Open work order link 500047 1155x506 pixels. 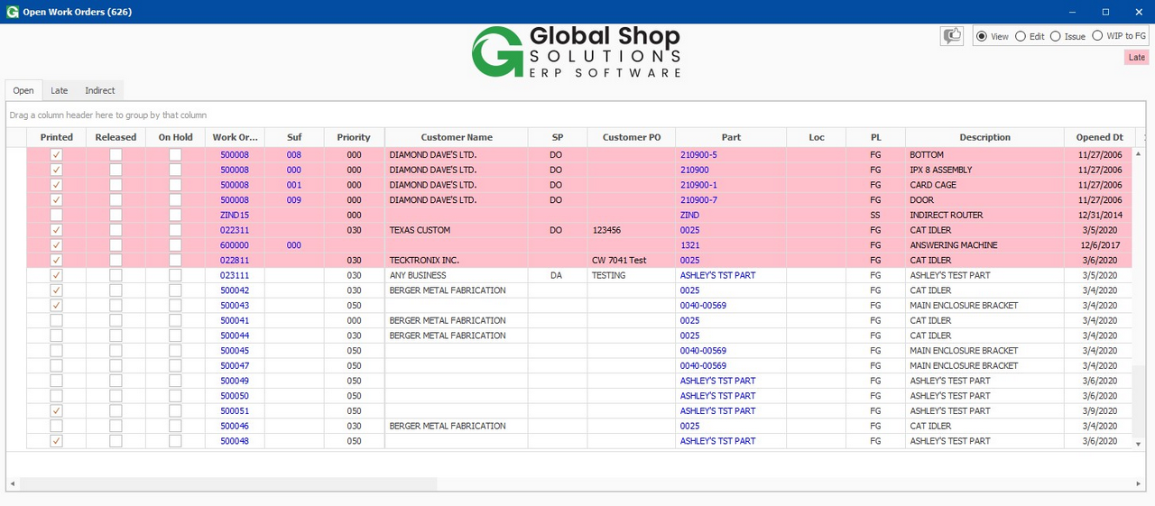(235, 366)
